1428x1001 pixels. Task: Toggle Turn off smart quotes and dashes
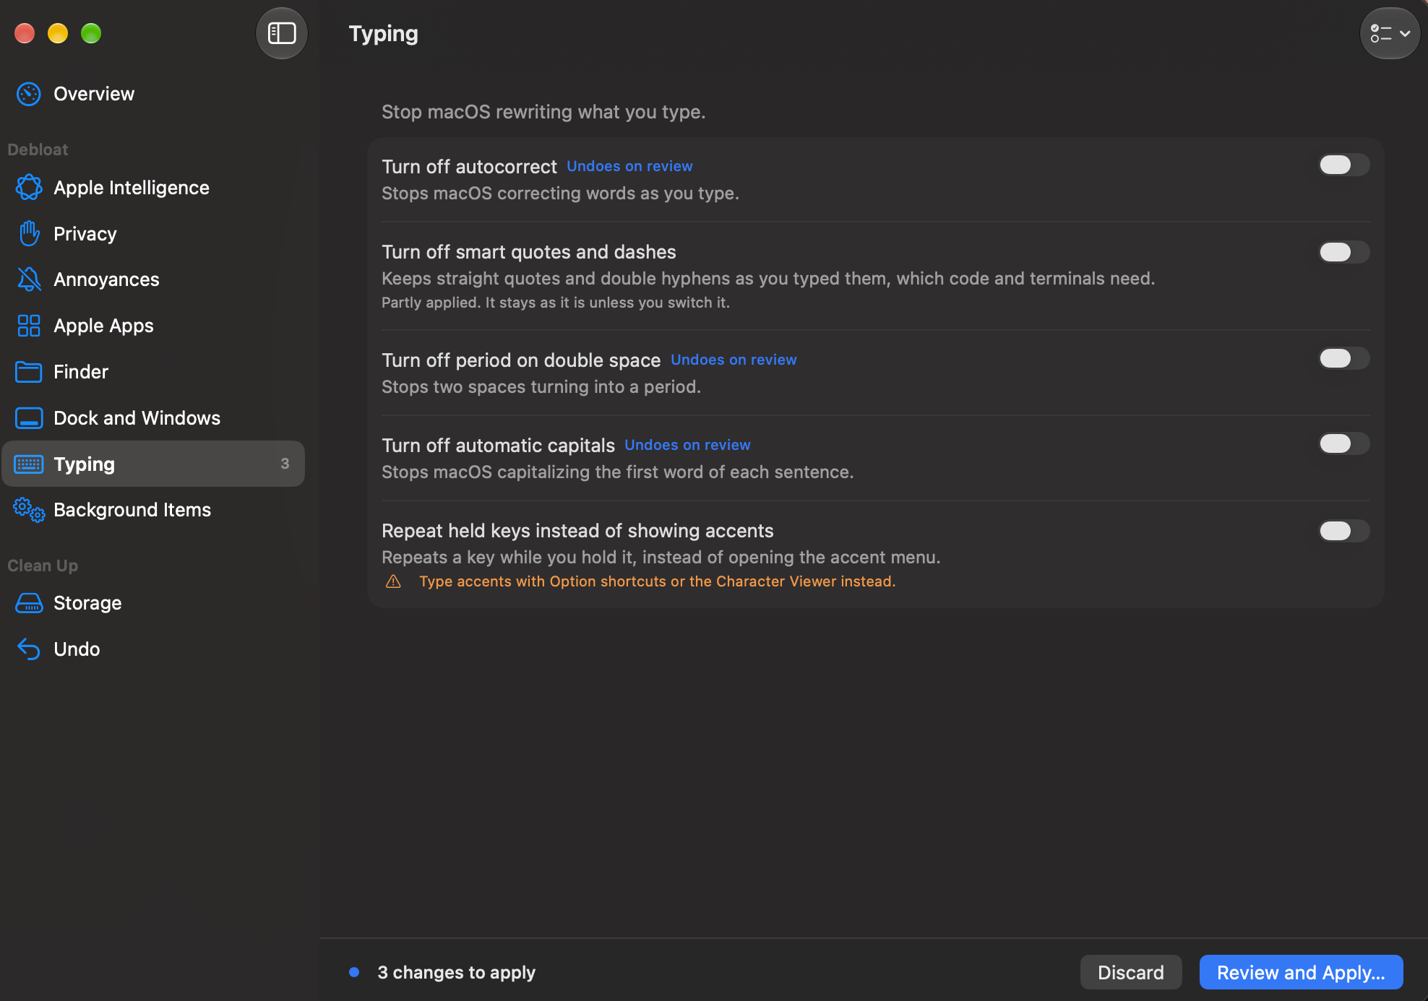1344,252
